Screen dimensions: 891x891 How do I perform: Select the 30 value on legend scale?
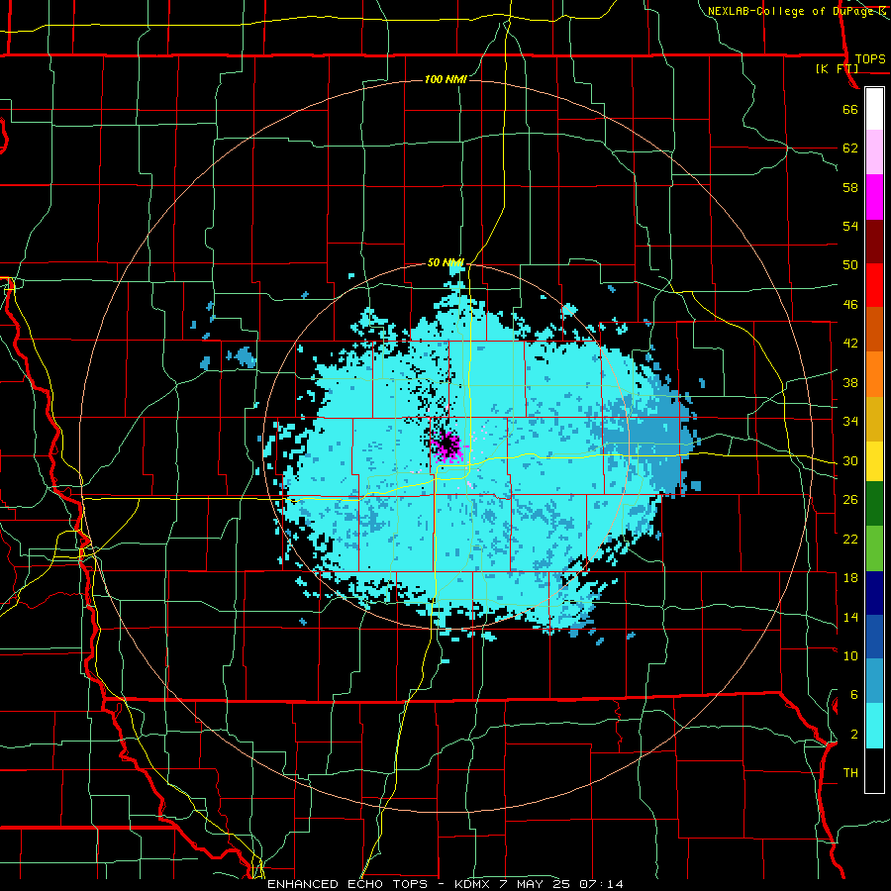click(x=850, y=460)
